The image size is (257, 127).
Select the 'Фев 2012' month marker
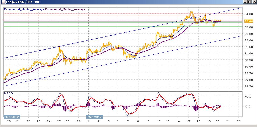tap(12, 117)
